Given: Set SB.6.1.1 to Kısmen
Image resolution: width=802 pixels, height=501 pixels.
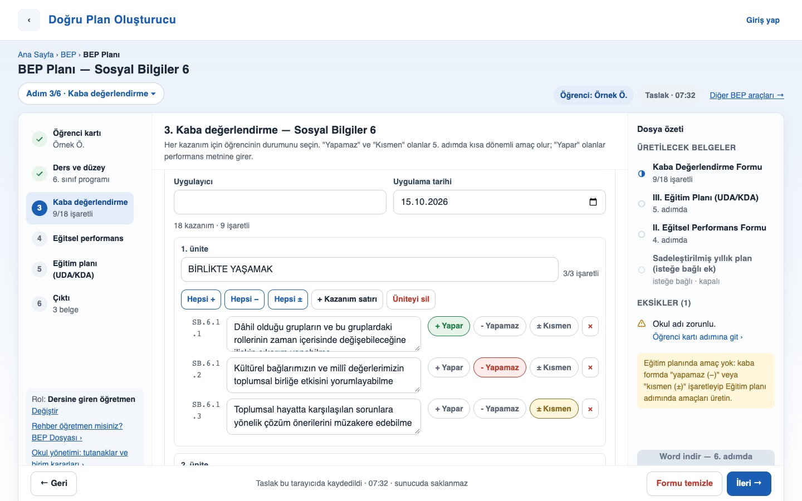Looking at the screenshot, I should tap(554, 326).
